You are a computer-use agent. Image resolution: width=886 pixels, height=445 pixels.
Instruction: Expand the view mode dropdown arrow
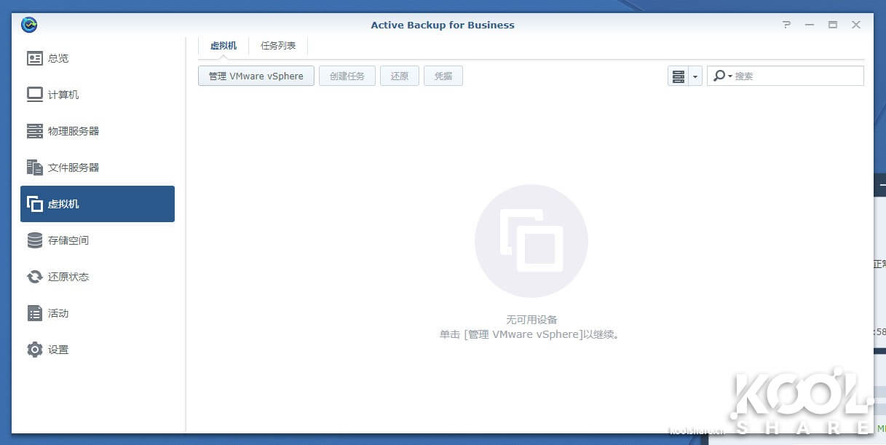[695, 76]
